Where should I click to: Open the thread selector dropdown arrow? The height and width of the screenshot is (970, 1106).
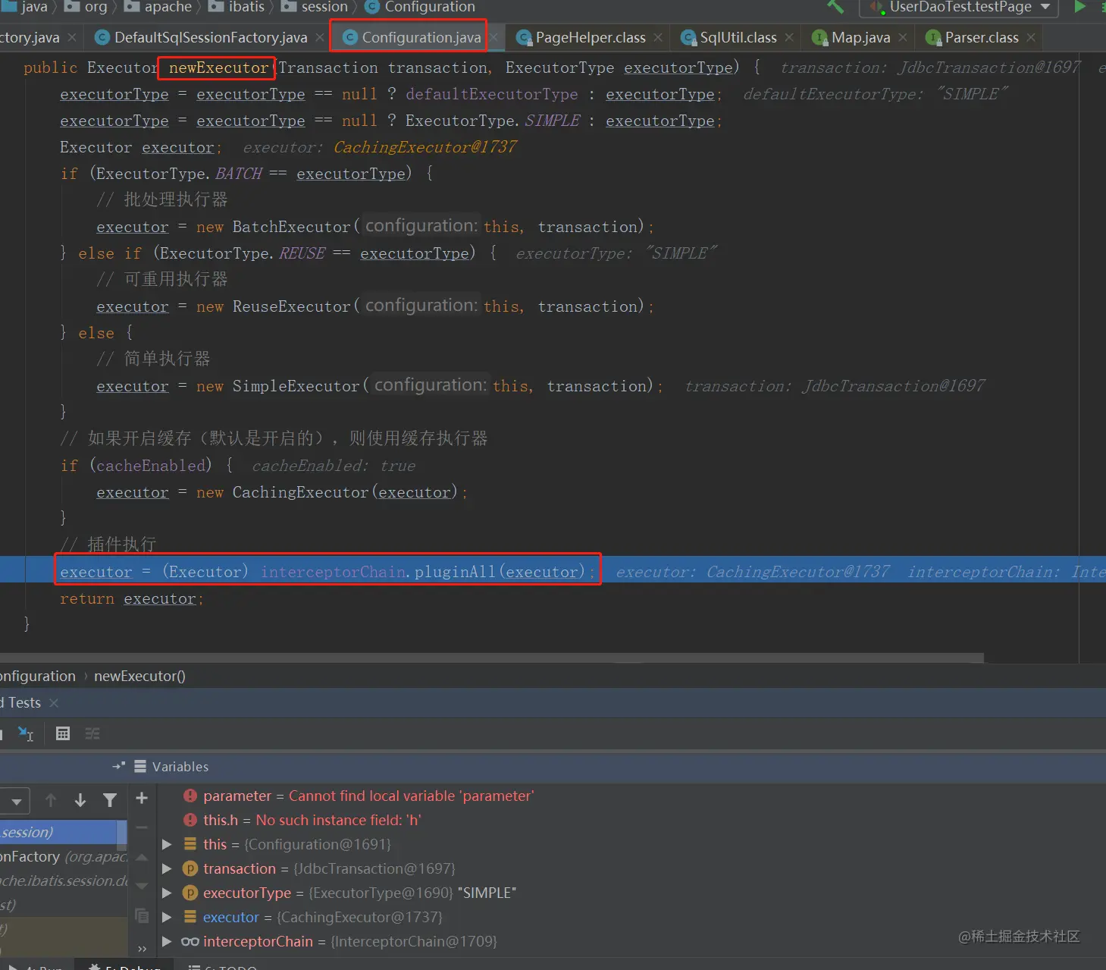click(x=16, y=801)
